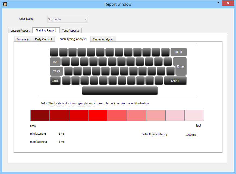Image resolution: width=236 pixels, height=174 pixels.
Task: Click the TAB key on keyboard
Action: (55, 62)
